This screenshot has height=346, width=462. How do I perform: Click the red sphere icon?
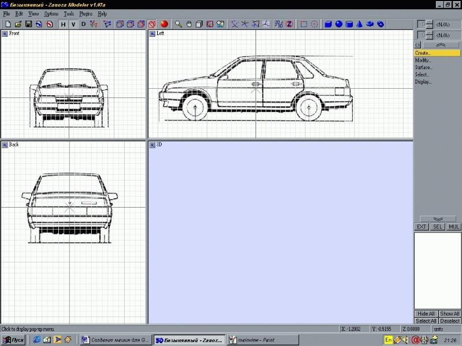click(x=164, y=24)
